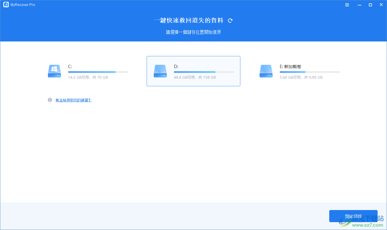Select the E: 新加載卷 drive card
The width and height of the screenshot is (387, 230).
pos(299,71)
